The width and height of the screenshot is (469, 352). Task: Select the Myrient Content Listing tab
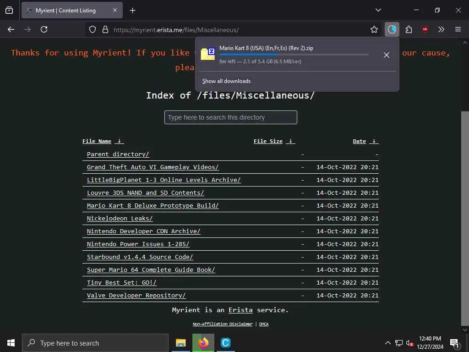[x=72, y=10]
